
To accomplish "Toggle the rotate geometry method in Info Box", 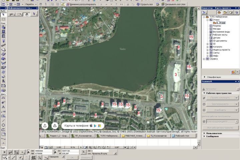I will (27, 14).
